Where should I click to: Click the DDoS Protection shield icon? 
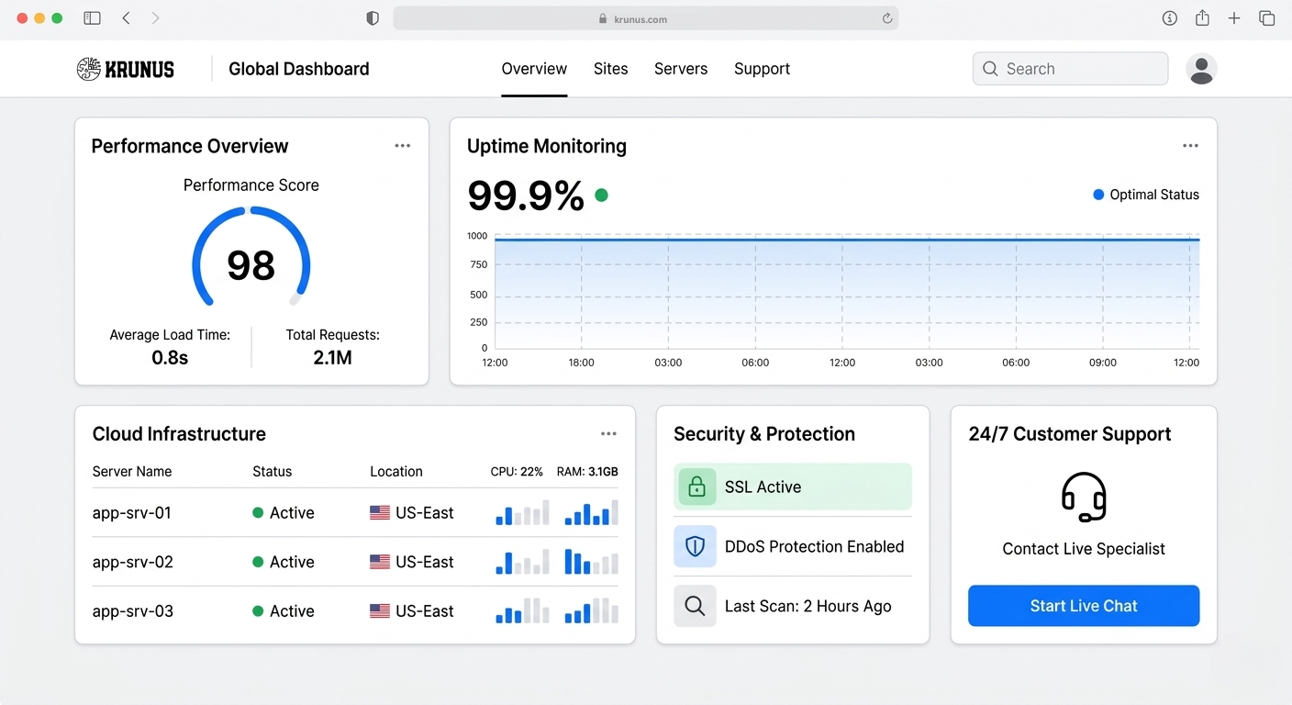pyautogui.click(x=695, y=547)
